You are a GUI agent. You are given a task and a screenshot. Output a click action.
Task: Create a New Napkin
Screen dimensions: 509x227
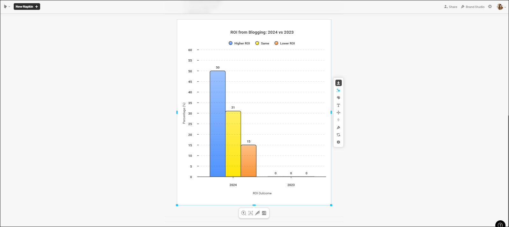[x=27, y=7]
